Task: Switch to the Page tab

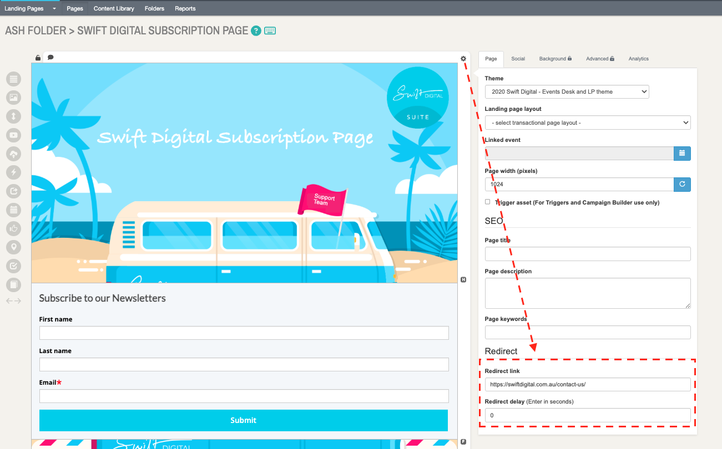Action: point(491,59)
